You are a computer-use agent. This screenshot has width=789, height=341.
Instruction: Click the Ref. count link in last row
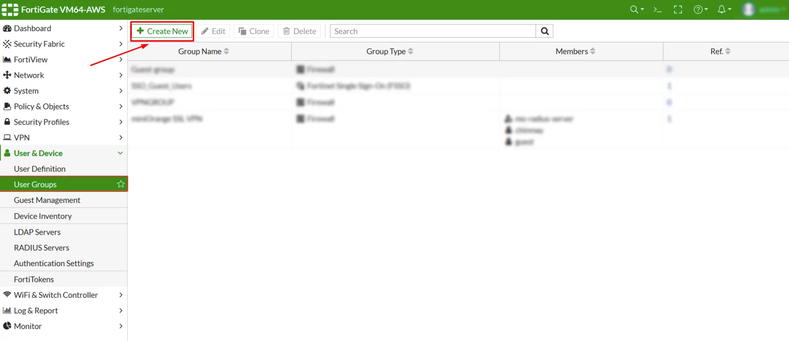coord(669,119)
